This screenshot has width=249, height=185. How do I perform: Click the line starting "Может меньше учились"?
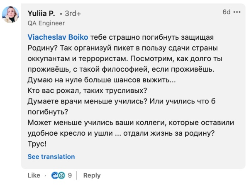130,123
